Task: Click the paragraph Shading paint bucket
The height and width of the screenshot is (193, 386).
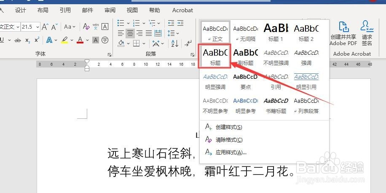Action: click(121, 43)
